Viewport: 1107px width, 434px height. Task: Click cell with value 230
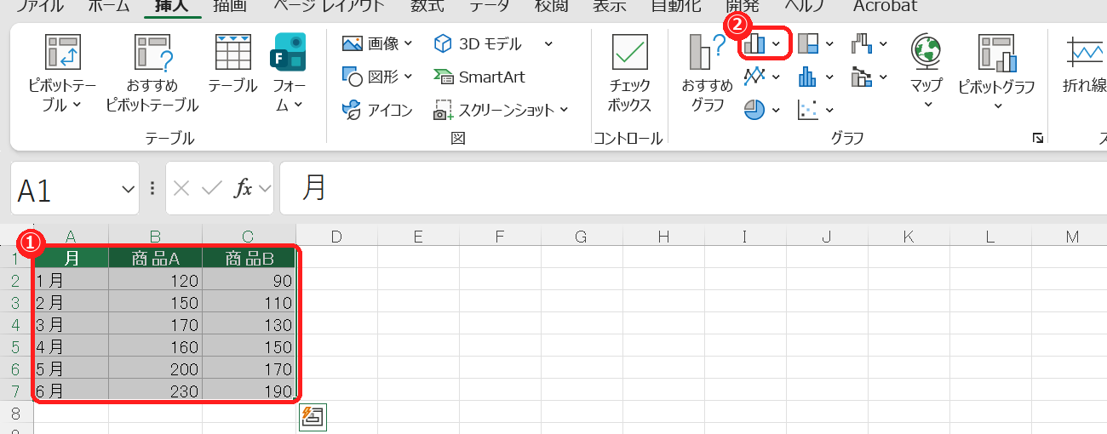156,391
